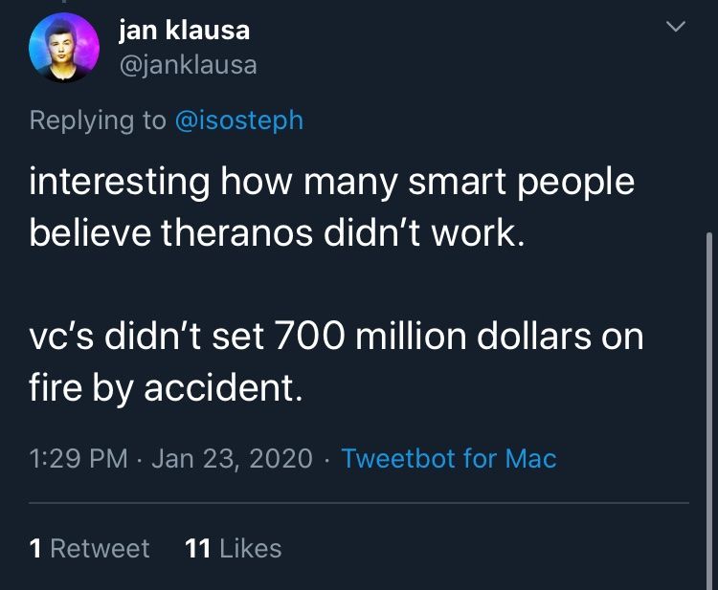Click the vertical scrollbar on right edge

tap(709, 411)
